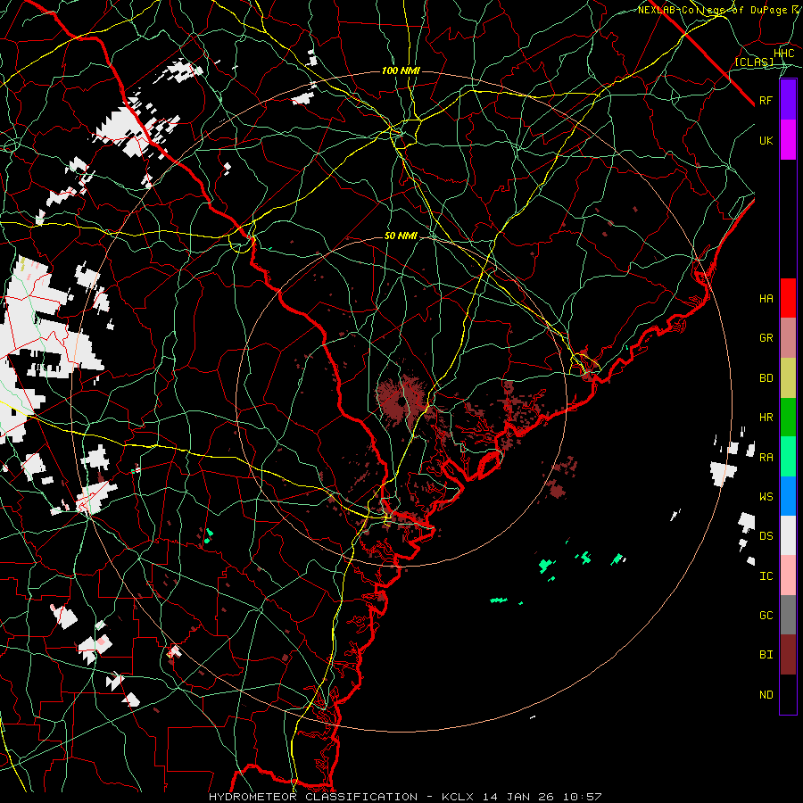The height and width of the screenshot is (803, 803).
Task: Click the 10:57 time stamp
Action: coord(583,797)
